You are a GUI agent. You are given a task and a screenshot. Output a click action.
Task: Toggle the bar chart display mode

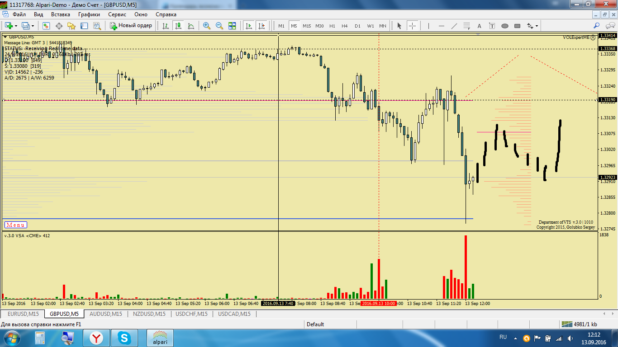(x=166, y=26)
